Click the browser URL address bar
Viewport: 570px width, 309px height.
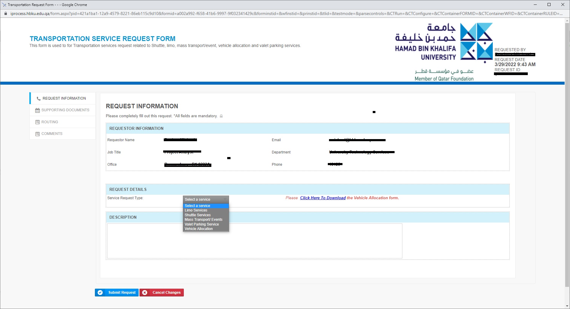pyautogui.click(x=286, y=13)
